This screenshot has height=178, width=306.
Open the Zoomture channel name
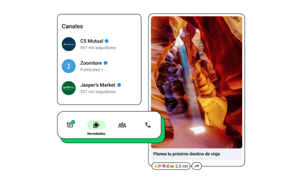(x=91, y=63)
